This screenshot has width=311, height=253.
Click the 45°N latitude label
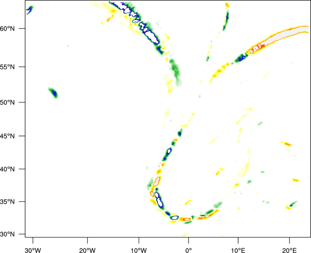(7, 136)
